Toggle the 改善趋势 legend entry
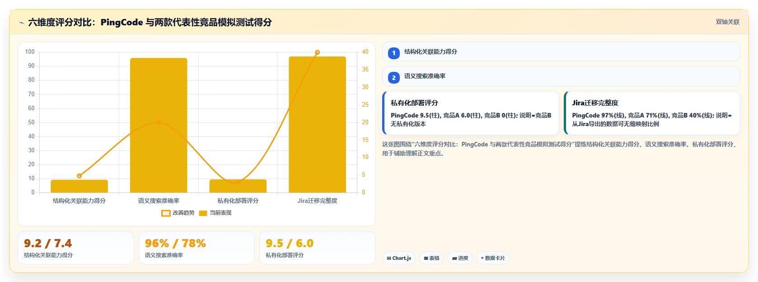 tap(178, 213)
